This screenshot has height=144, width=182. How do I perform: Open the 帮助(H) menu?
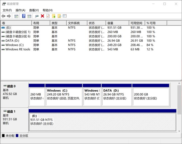(x=48, y=10)
